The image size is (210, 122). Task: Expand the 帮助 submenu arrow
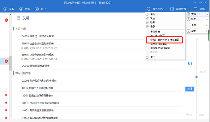pyautogui.click(x=207, y=31)
